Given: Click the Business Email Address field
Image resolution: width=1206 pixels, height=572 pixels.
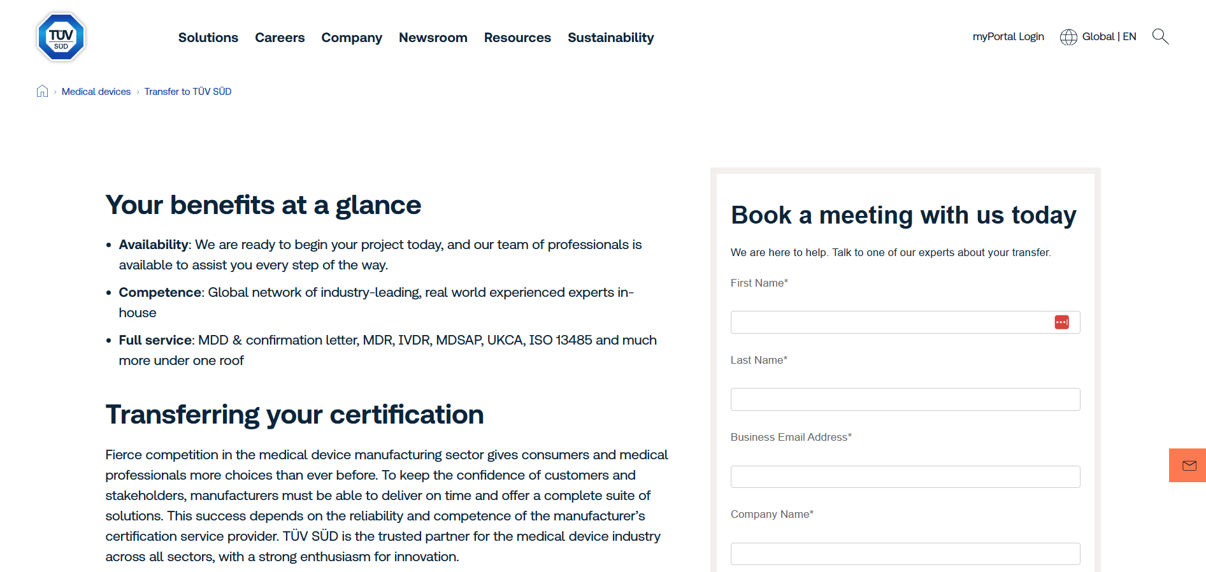Looking at the screenshot, I should point(905,476).
